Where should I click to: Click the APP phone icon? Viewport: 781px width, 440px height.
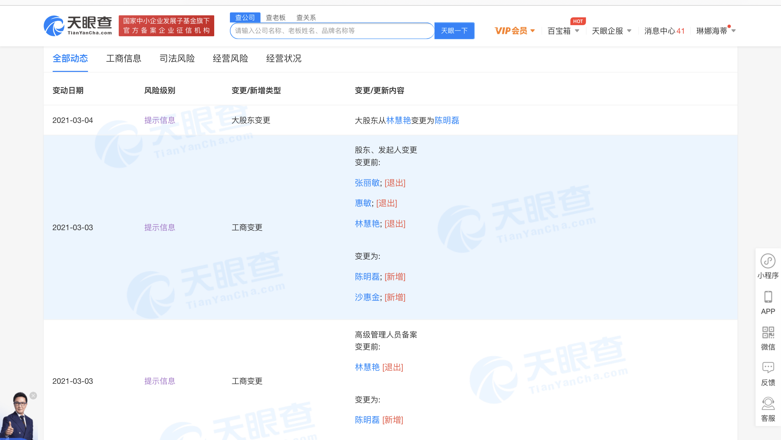tap(768, 297)
